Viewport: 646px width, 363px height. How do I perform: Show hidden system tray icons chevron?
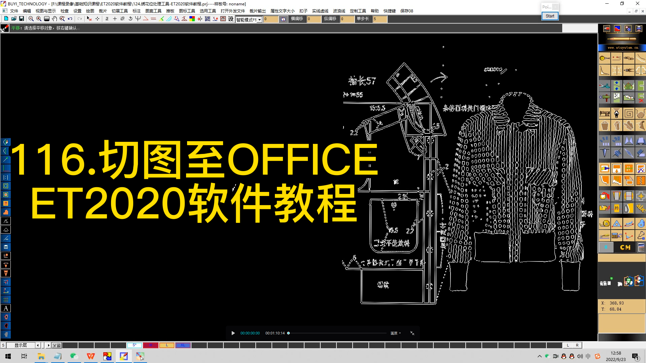click(x=539, y=356)
